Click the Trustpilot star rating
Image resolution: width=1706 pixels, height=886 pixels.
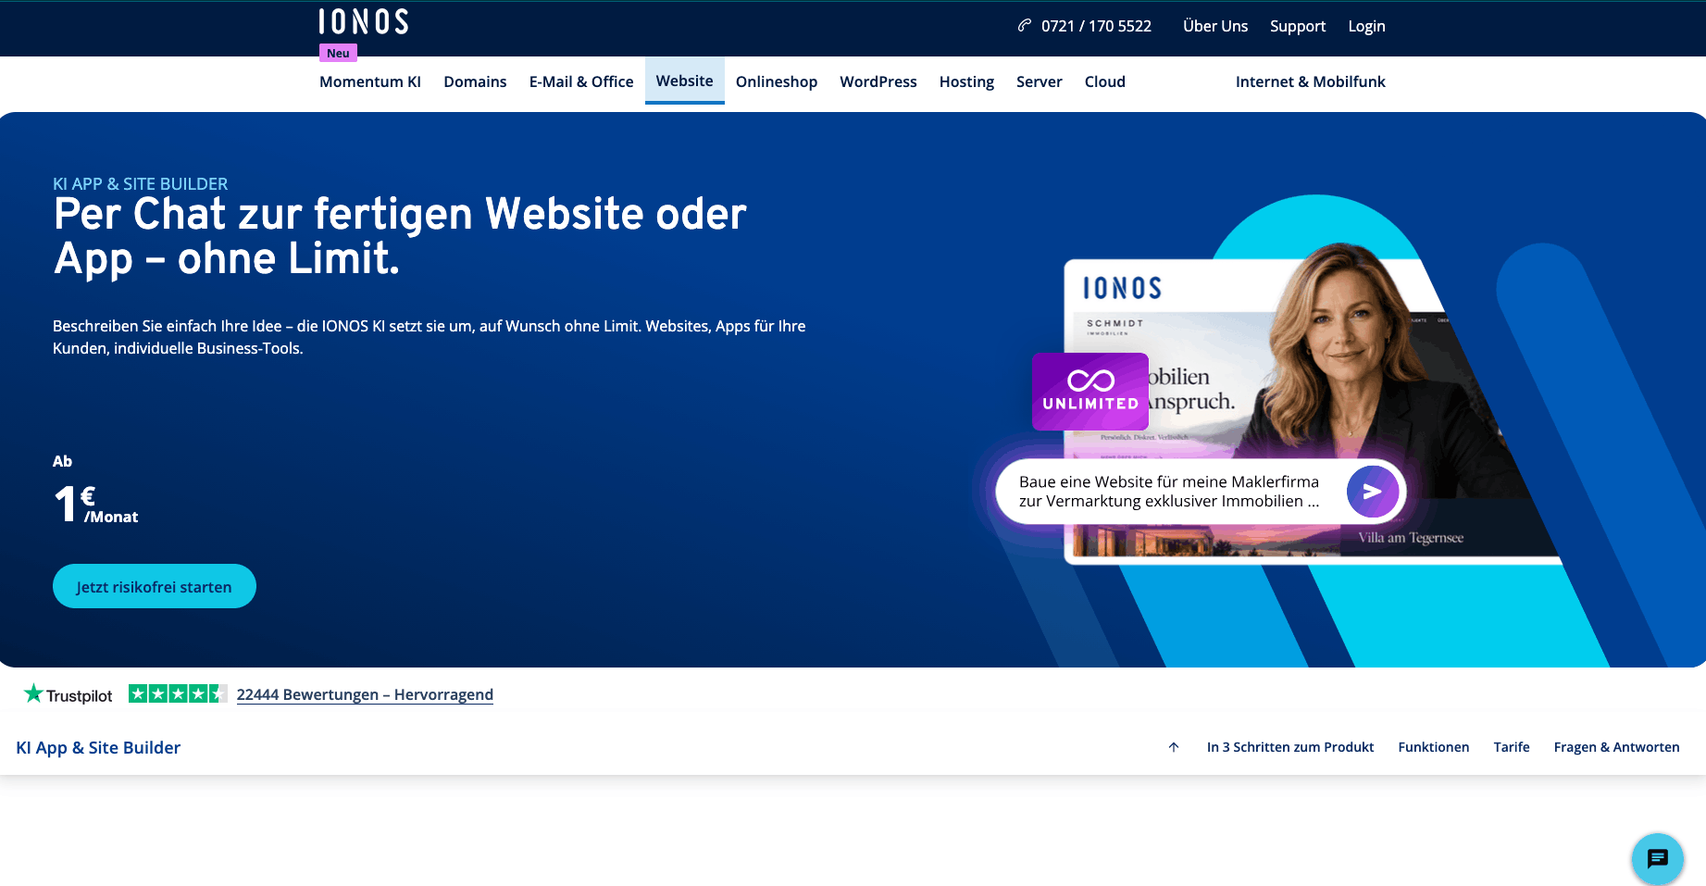[x=178, y=693]
